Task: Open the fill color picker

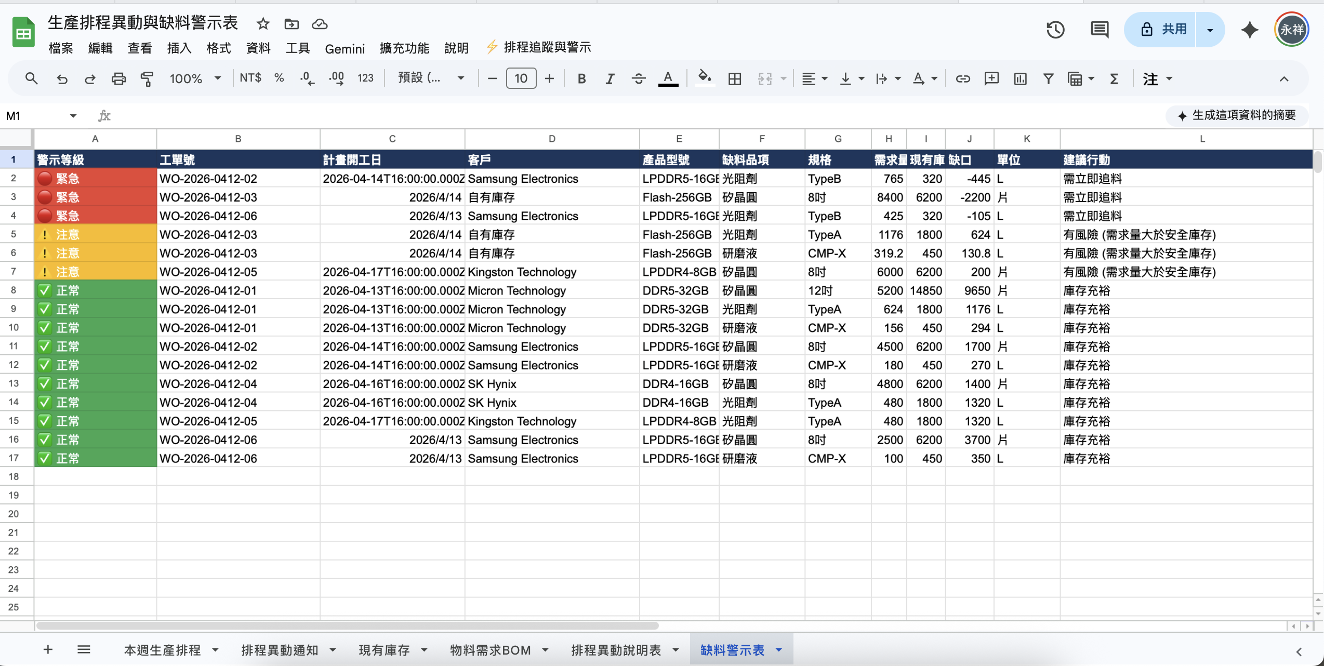Action: (704, 78)
